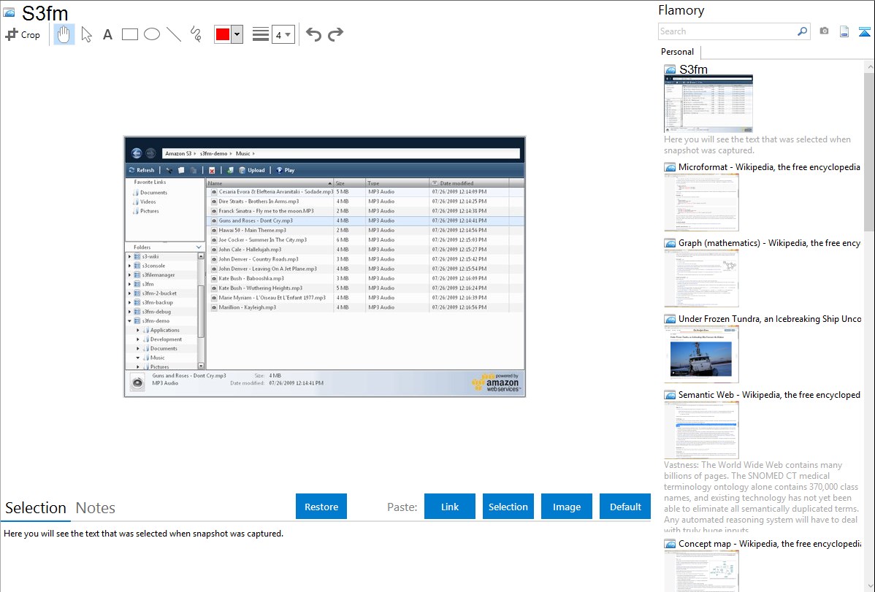Image resolution: width=875 pixels, height=592 pixels.
Task: Click the document page icon in Flamory header
Action: 844,31
